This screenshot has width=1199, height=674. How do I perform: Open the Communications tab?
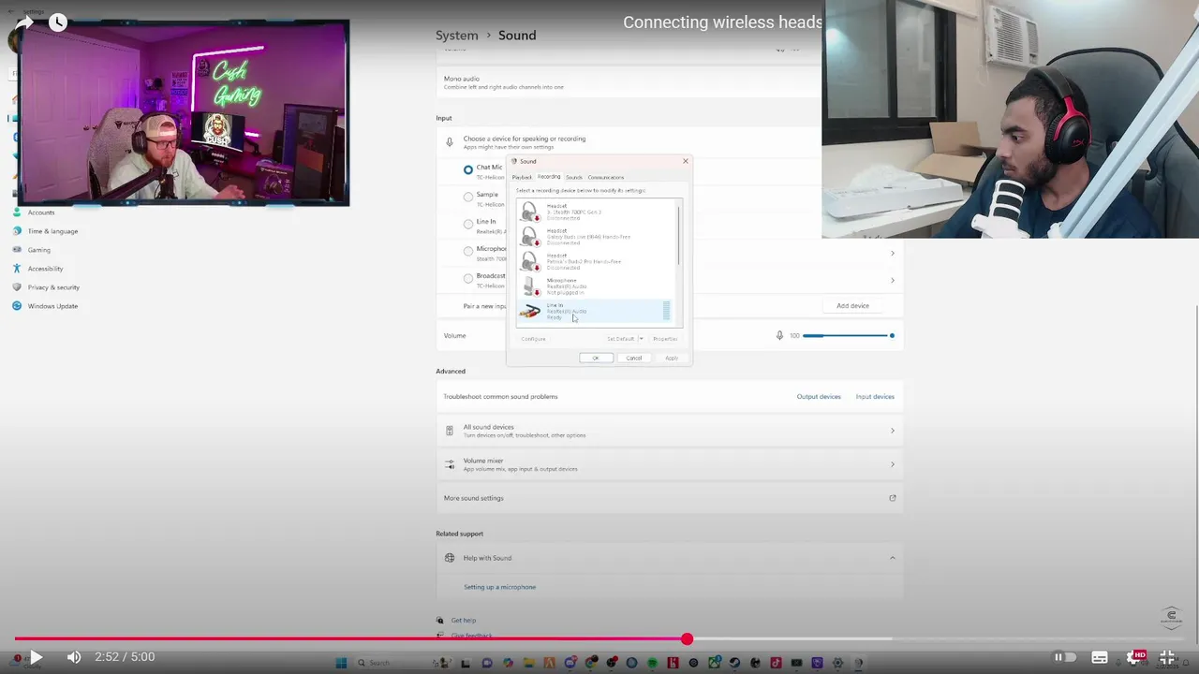coord(606,177)
